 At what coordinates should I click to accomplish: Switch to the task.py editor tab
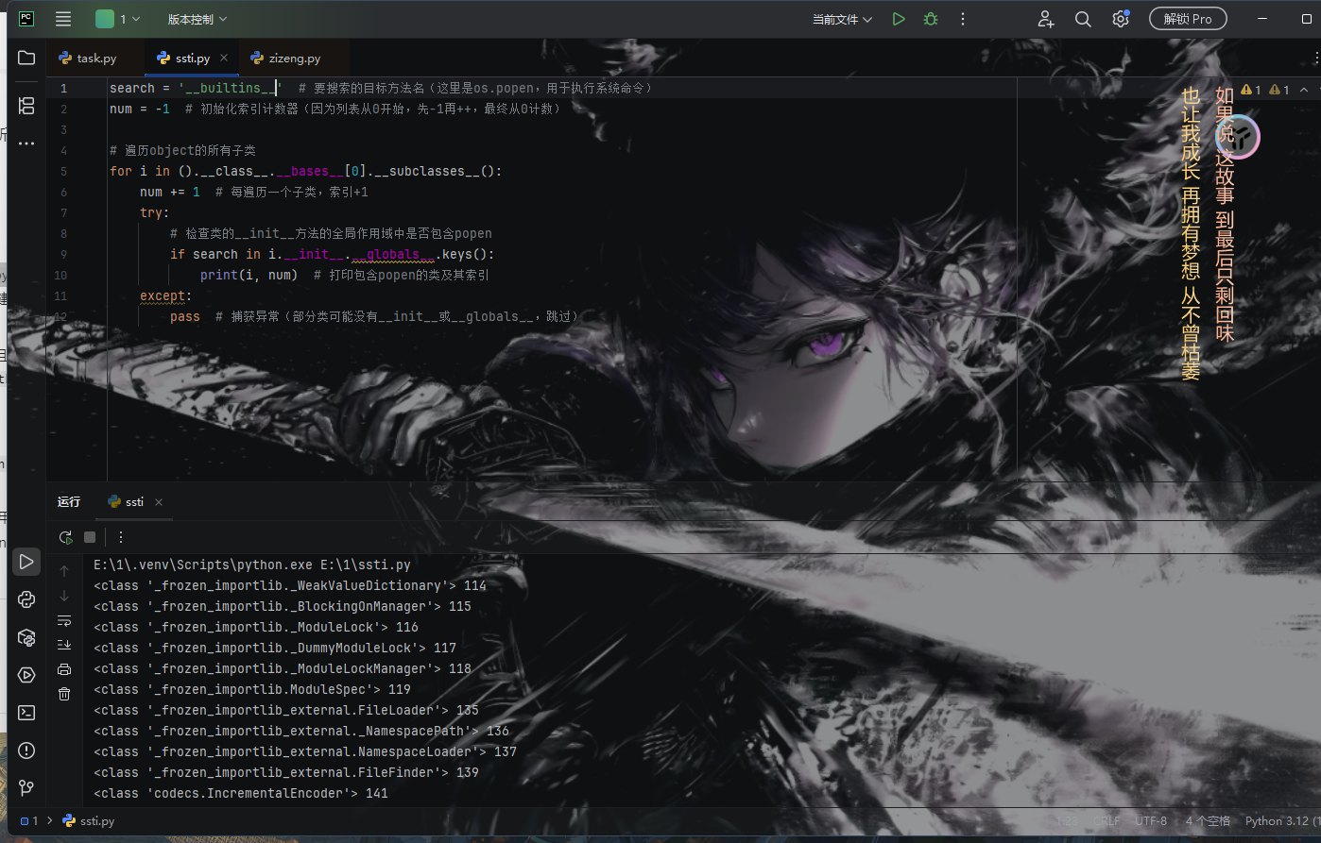pyautogui.click(x=96, y=59)
